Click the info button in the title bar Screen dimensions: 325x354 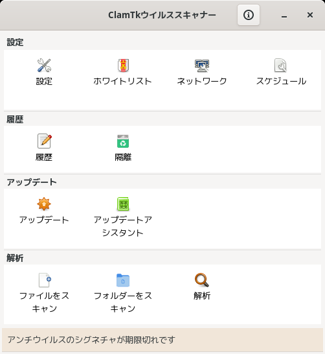[249, 15]
